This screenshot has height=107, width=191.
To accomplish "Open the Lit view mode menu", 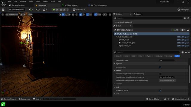I will [23, 15].
